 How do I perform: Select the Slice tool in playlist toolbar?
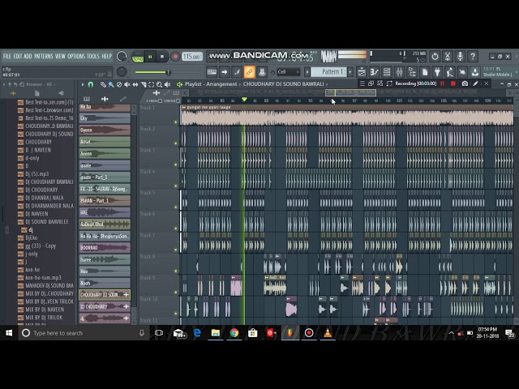click(144, 84)
